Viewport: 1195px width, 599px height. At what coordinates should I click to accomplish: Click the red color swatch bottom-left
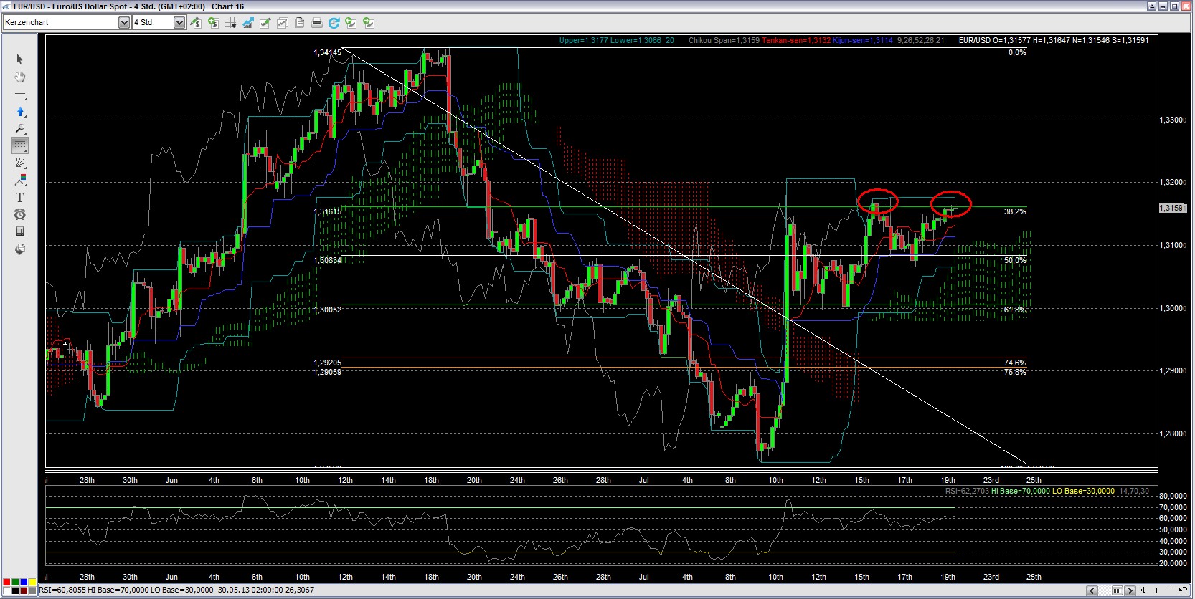point(6,582)
